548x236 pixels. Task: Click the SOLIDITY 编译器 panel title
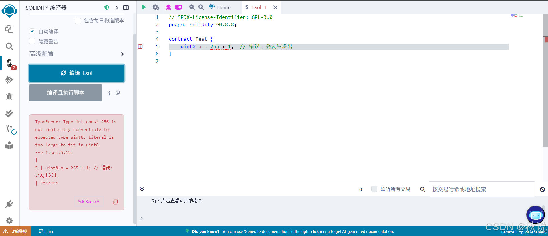coord(46,8)
